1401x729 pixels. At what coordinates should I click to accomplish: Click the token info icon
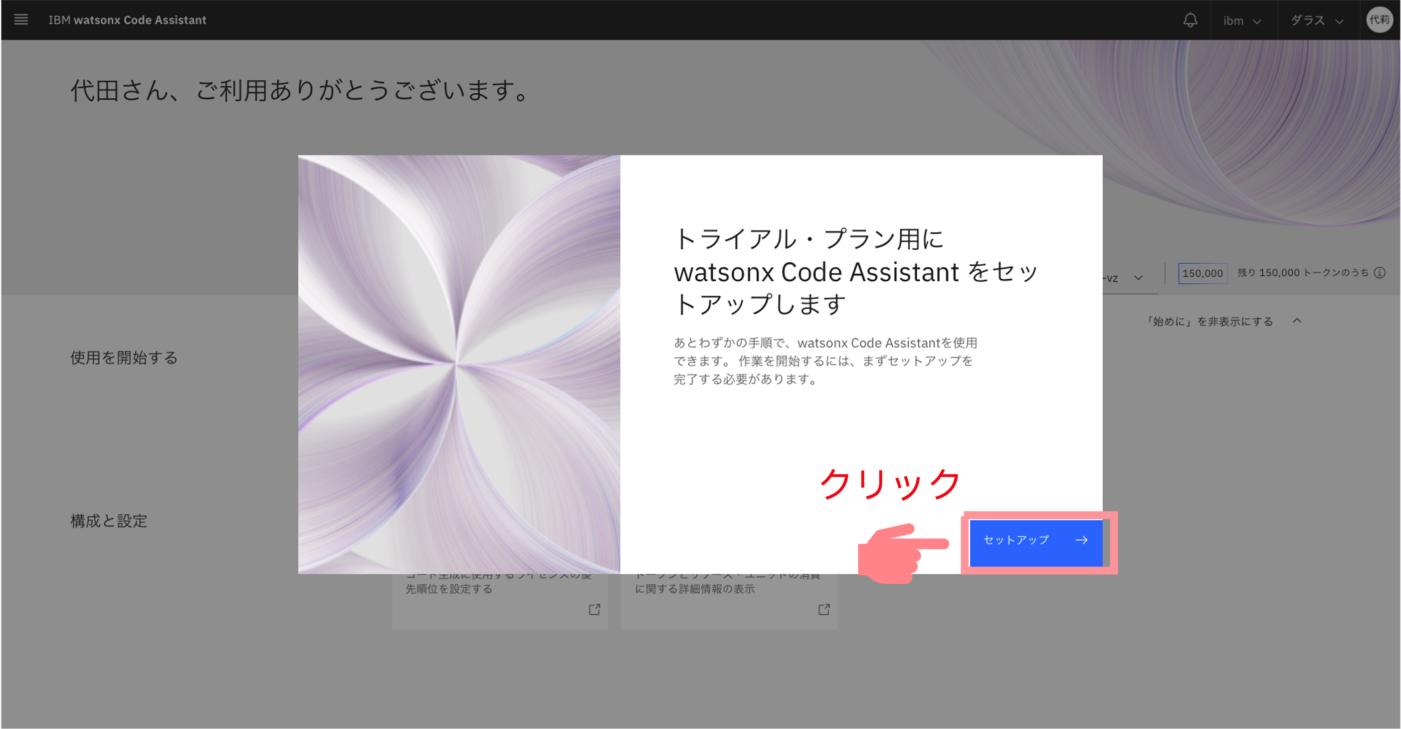[1380, 273]
